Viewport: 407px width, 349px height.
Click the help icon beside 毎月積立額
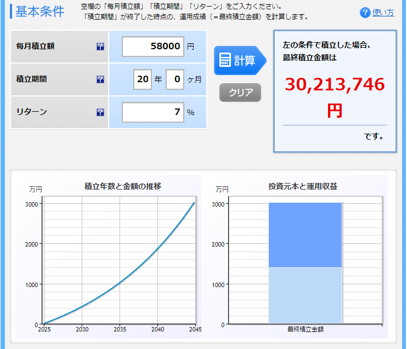coord(100,47)
